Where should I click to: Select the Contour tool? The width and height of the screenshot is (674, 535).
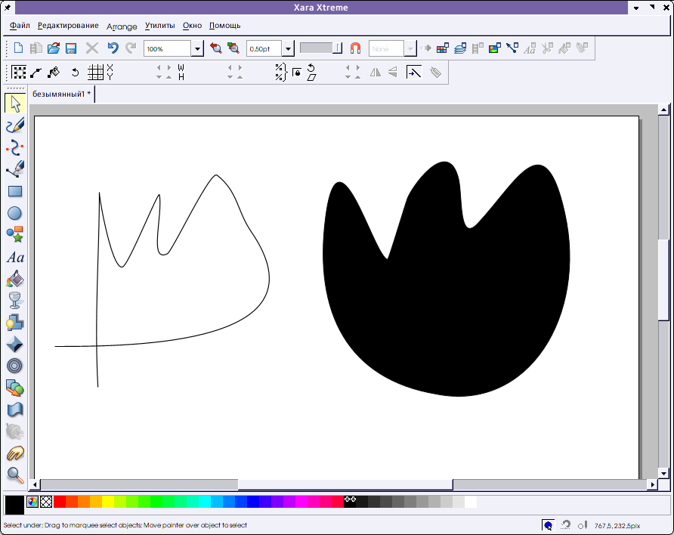tap(14, 366)
